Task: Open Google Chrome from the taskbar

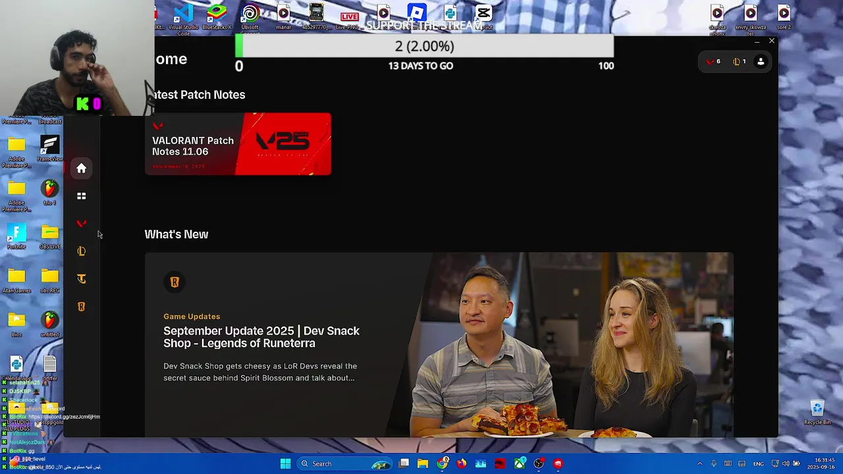Action: tap(443, 463)
